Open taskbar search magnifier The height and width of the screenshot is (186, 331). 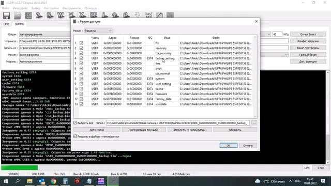(x=17, y=181)
